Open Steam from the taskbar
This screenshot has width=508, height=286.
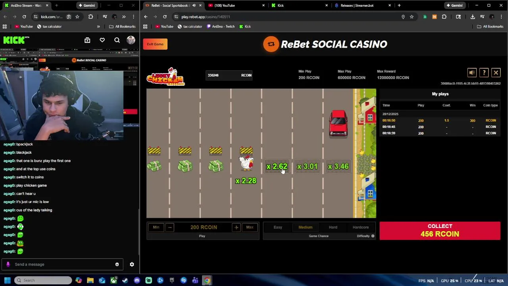point(125,280)
